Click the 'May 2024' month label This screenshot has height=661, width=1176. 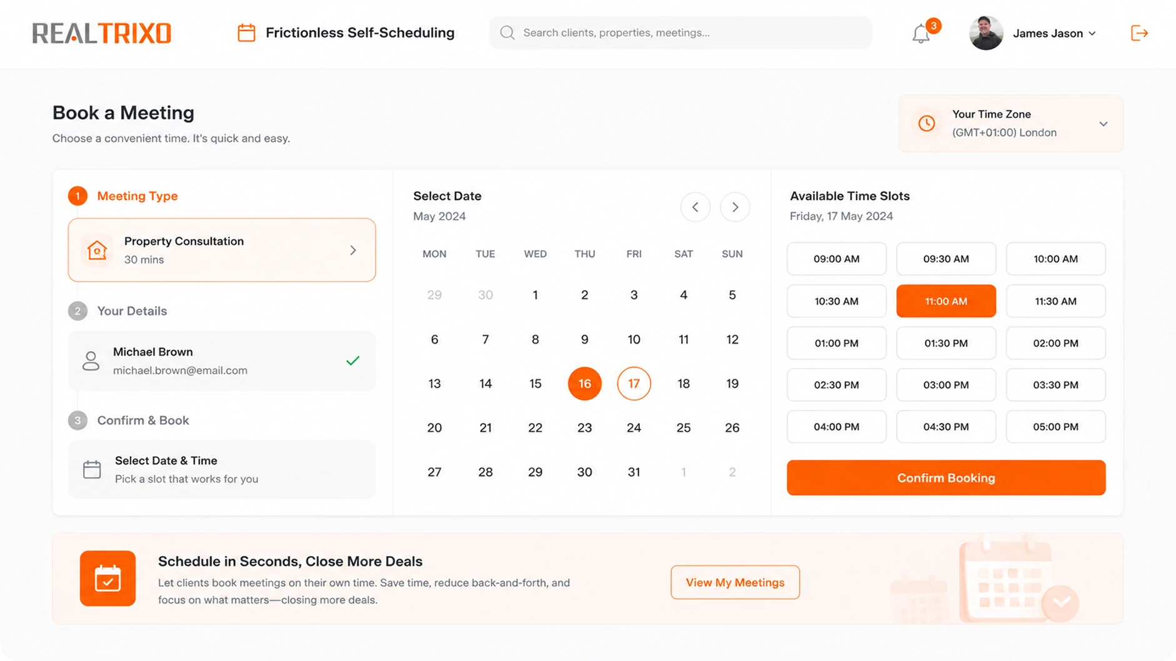coord(439,216)
